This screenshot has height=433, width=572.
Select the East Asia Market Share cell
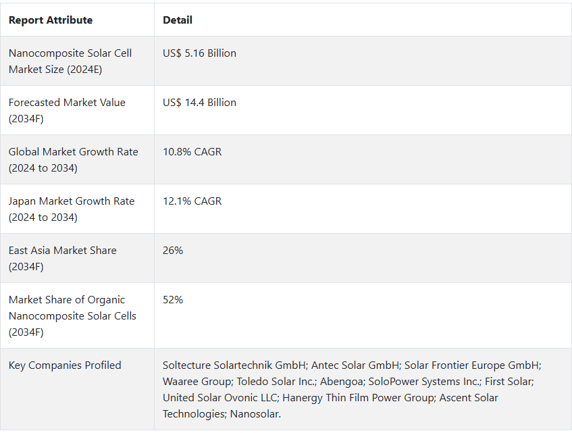click(x=78, y=258)
